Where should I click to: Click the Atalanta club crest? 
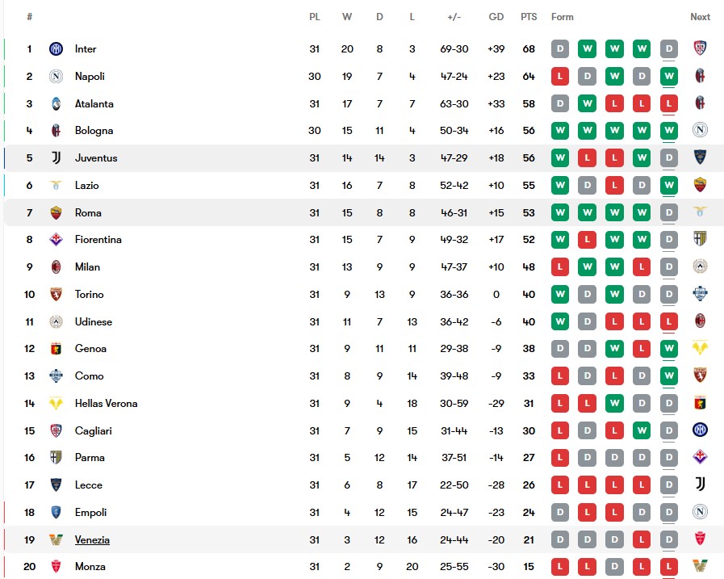click(56, 103)
